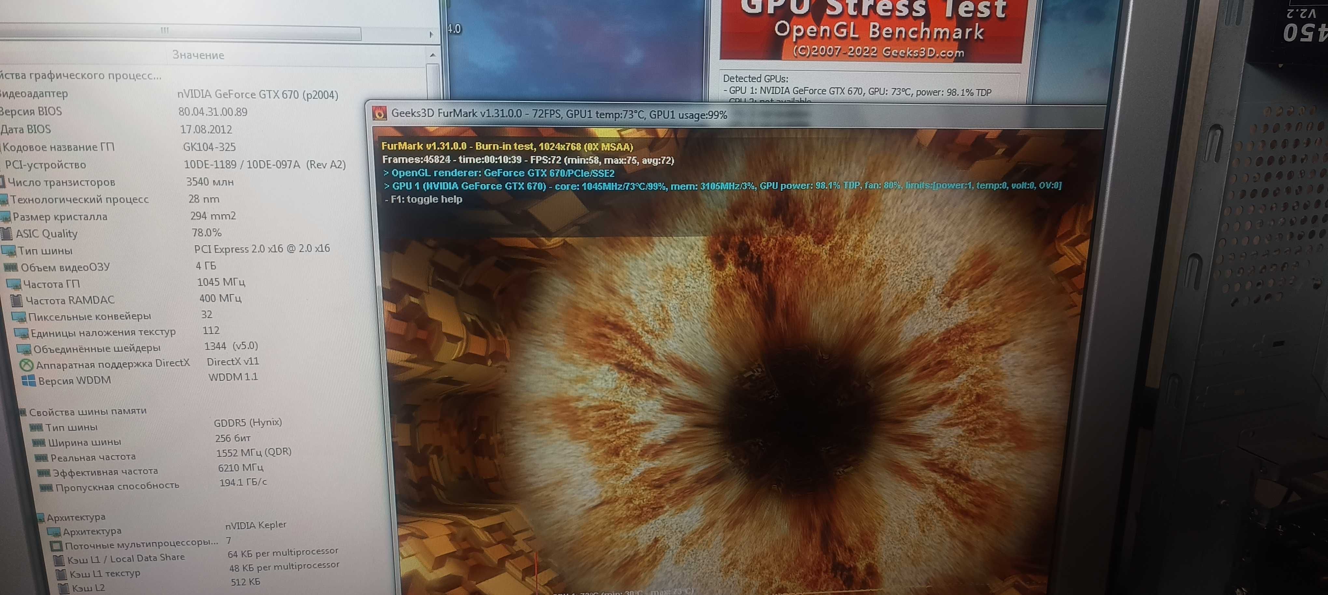1328x595 pixels.
Task: Select the video memory value 4 ГБ
Action: (206, 266)
